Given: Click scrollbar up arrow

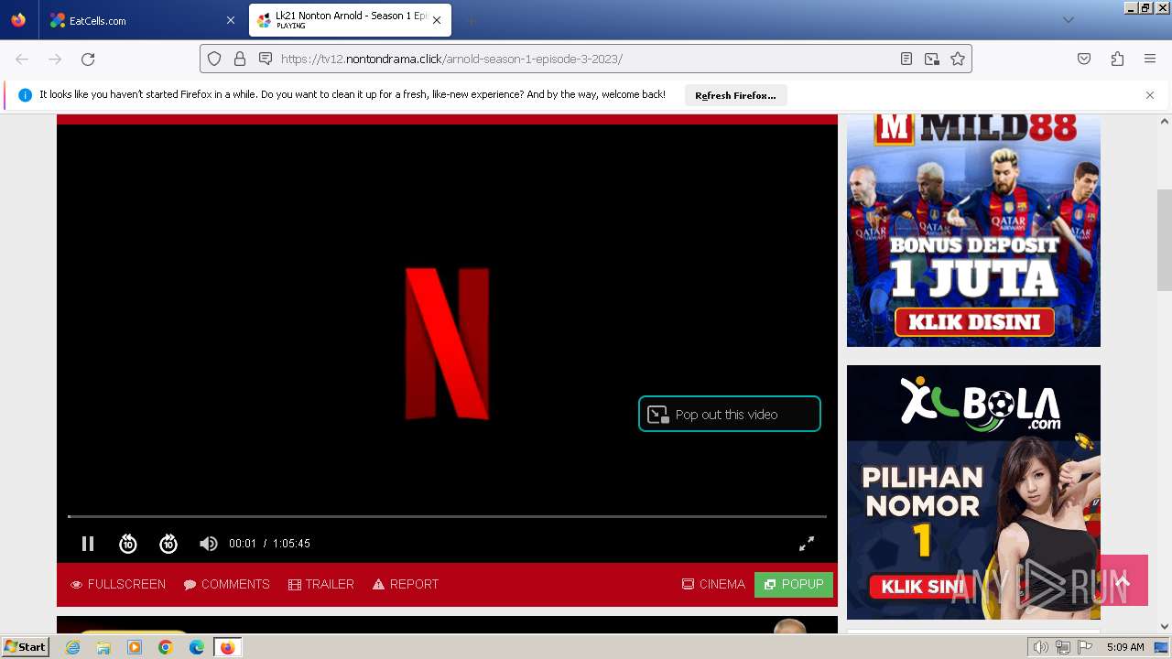Looking at the screenshot, I should coord(1165,121).
